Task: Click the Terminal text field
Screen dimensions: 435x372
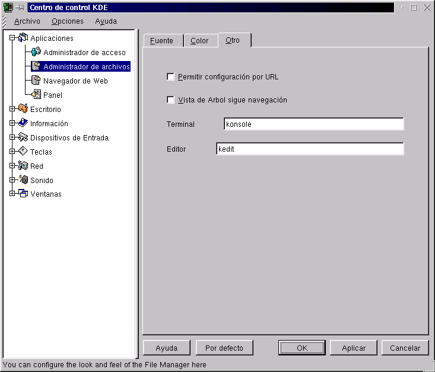Action: pyautogui.click(x=313, y=124)
